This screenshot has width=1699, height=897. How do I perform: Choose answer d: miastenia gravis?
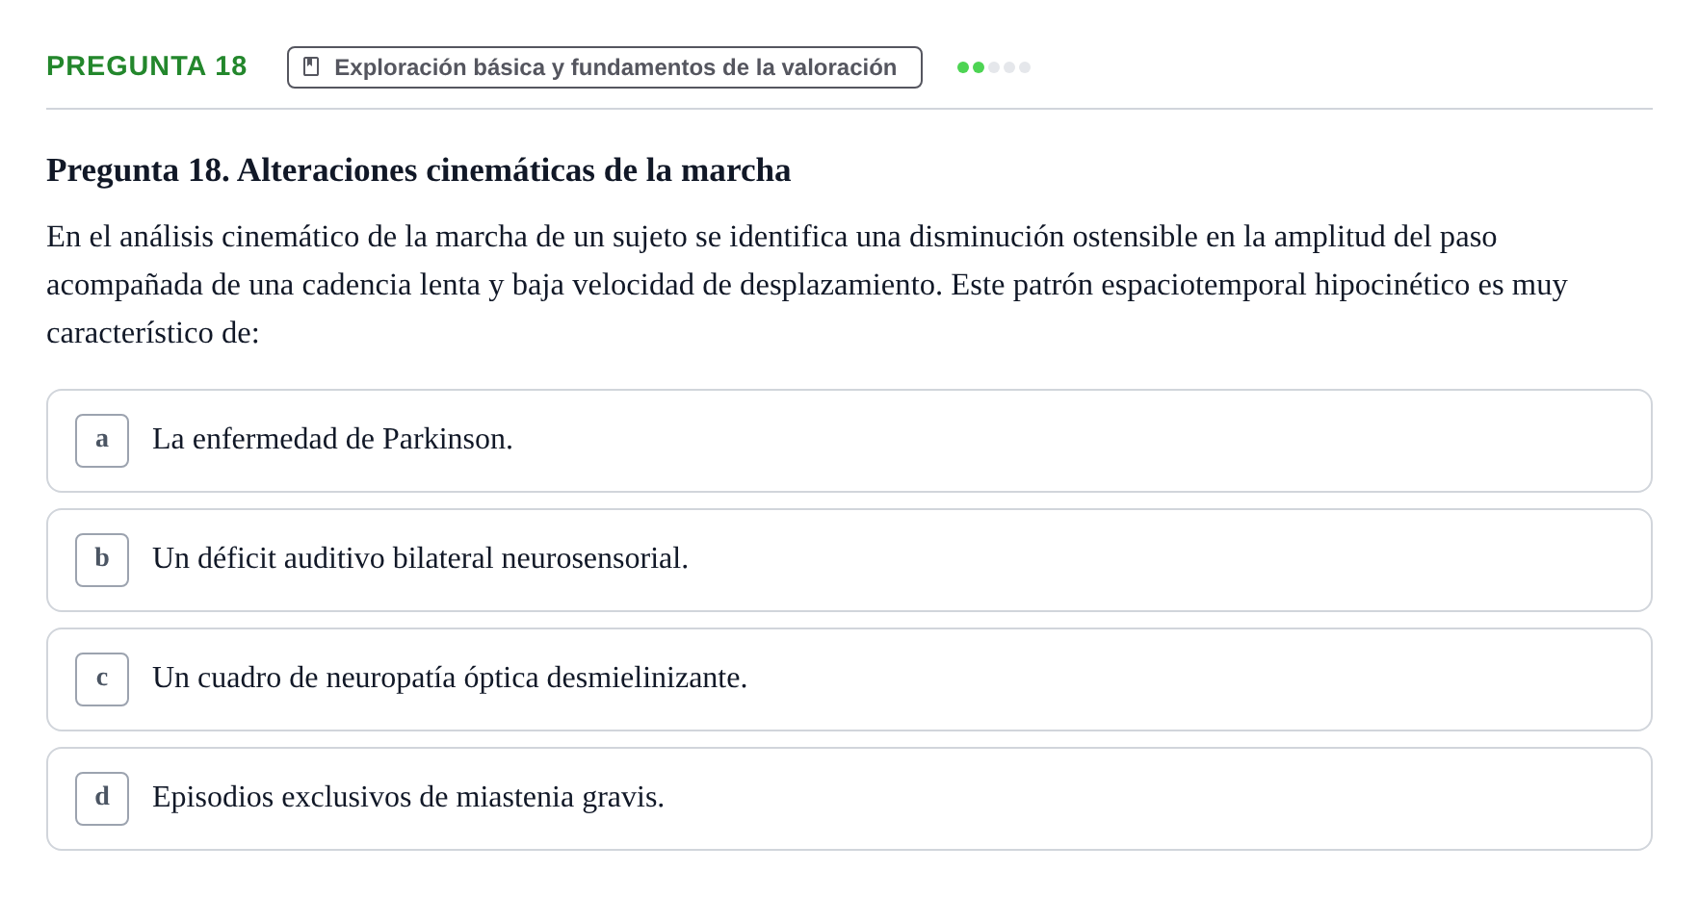pyautogui.click(x=849, y=799)
